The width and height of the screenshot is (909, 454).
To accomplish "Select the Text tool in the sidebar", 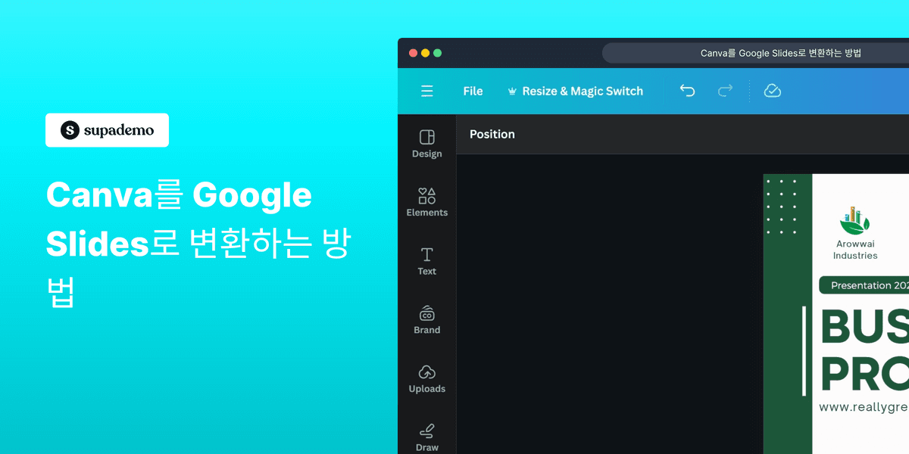I will pyautogui.click(x=426, y=260).
